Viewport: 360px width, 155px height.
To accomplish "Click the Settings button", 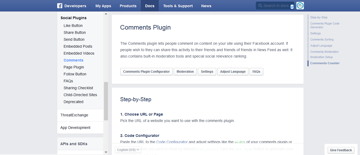I will (x=207, y=72).
